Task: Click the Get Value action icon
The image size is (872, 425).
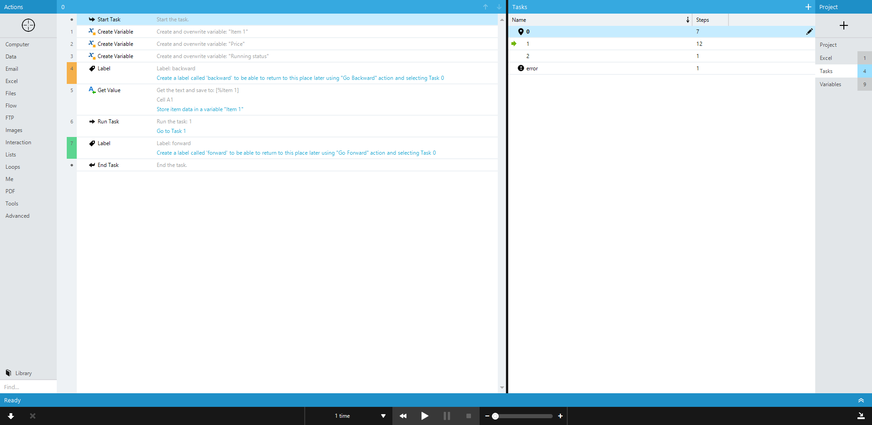Action: [92, 90]
